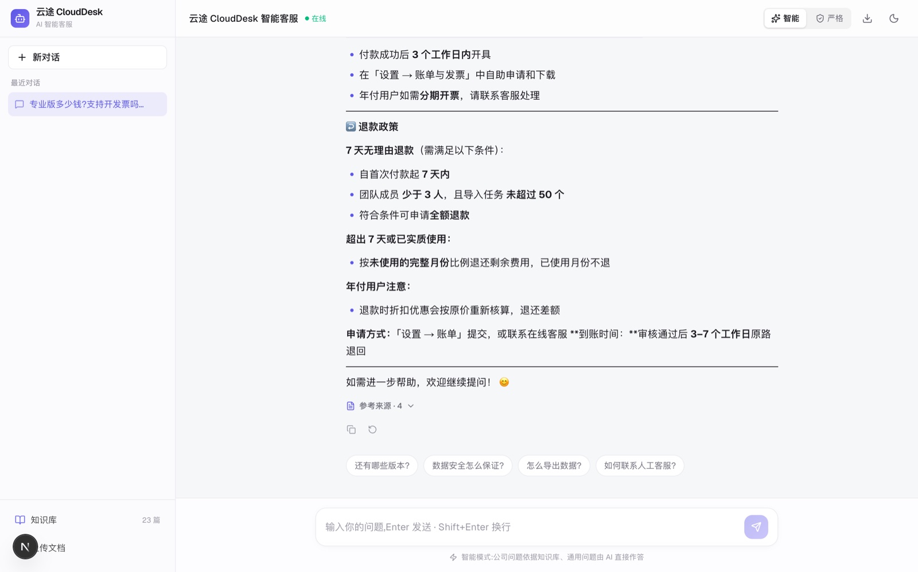
Task: Select suggestion 数据安全怎么保证?
Action: [x=468, y=465]
